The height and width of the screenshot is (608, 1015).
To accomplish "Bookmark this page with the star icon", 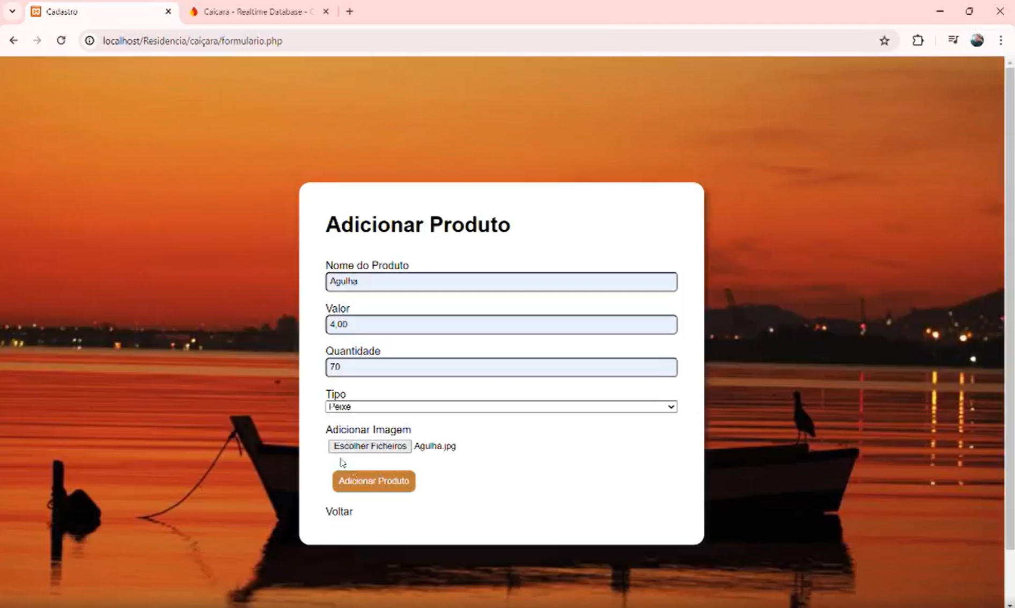I will [884, 41].
